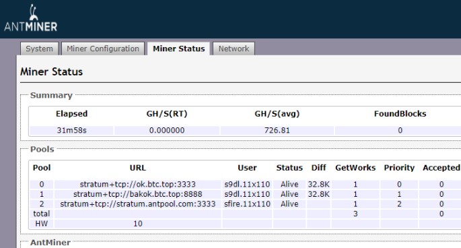Click the FoundBlocks column header

point(400,114)
